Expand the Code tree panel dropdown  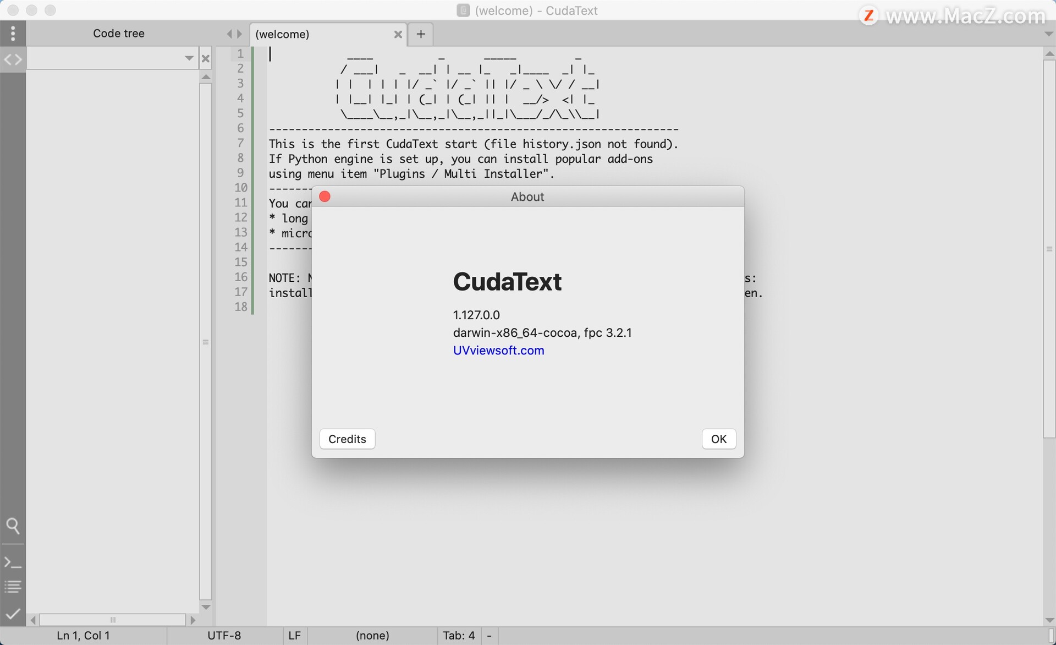(188, 57)
